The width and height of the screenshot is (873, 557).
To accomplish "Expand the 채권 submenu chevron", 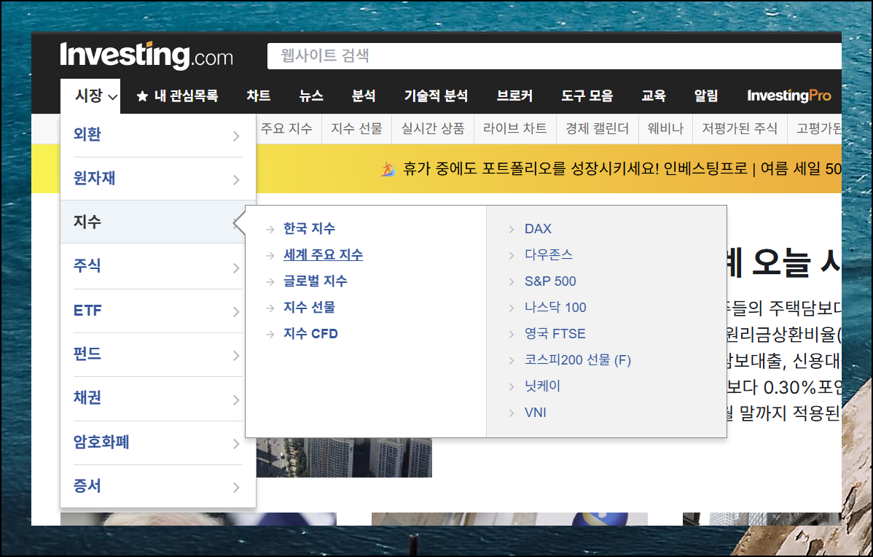I will pyautogui.click(x=236, y=400).
